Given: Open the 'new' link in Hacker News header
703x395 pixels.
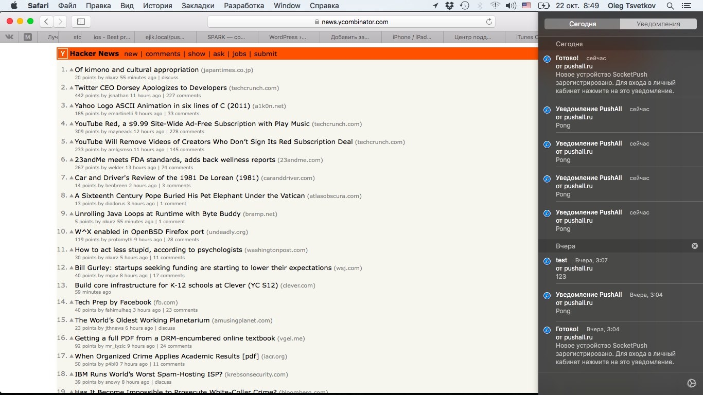Looking at the screenshot, I should pyautogui.click(x=131, y=54).
